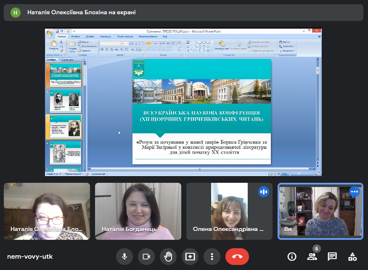
Task: Open more options in the call bar
Action: click(x=212, y=256)
